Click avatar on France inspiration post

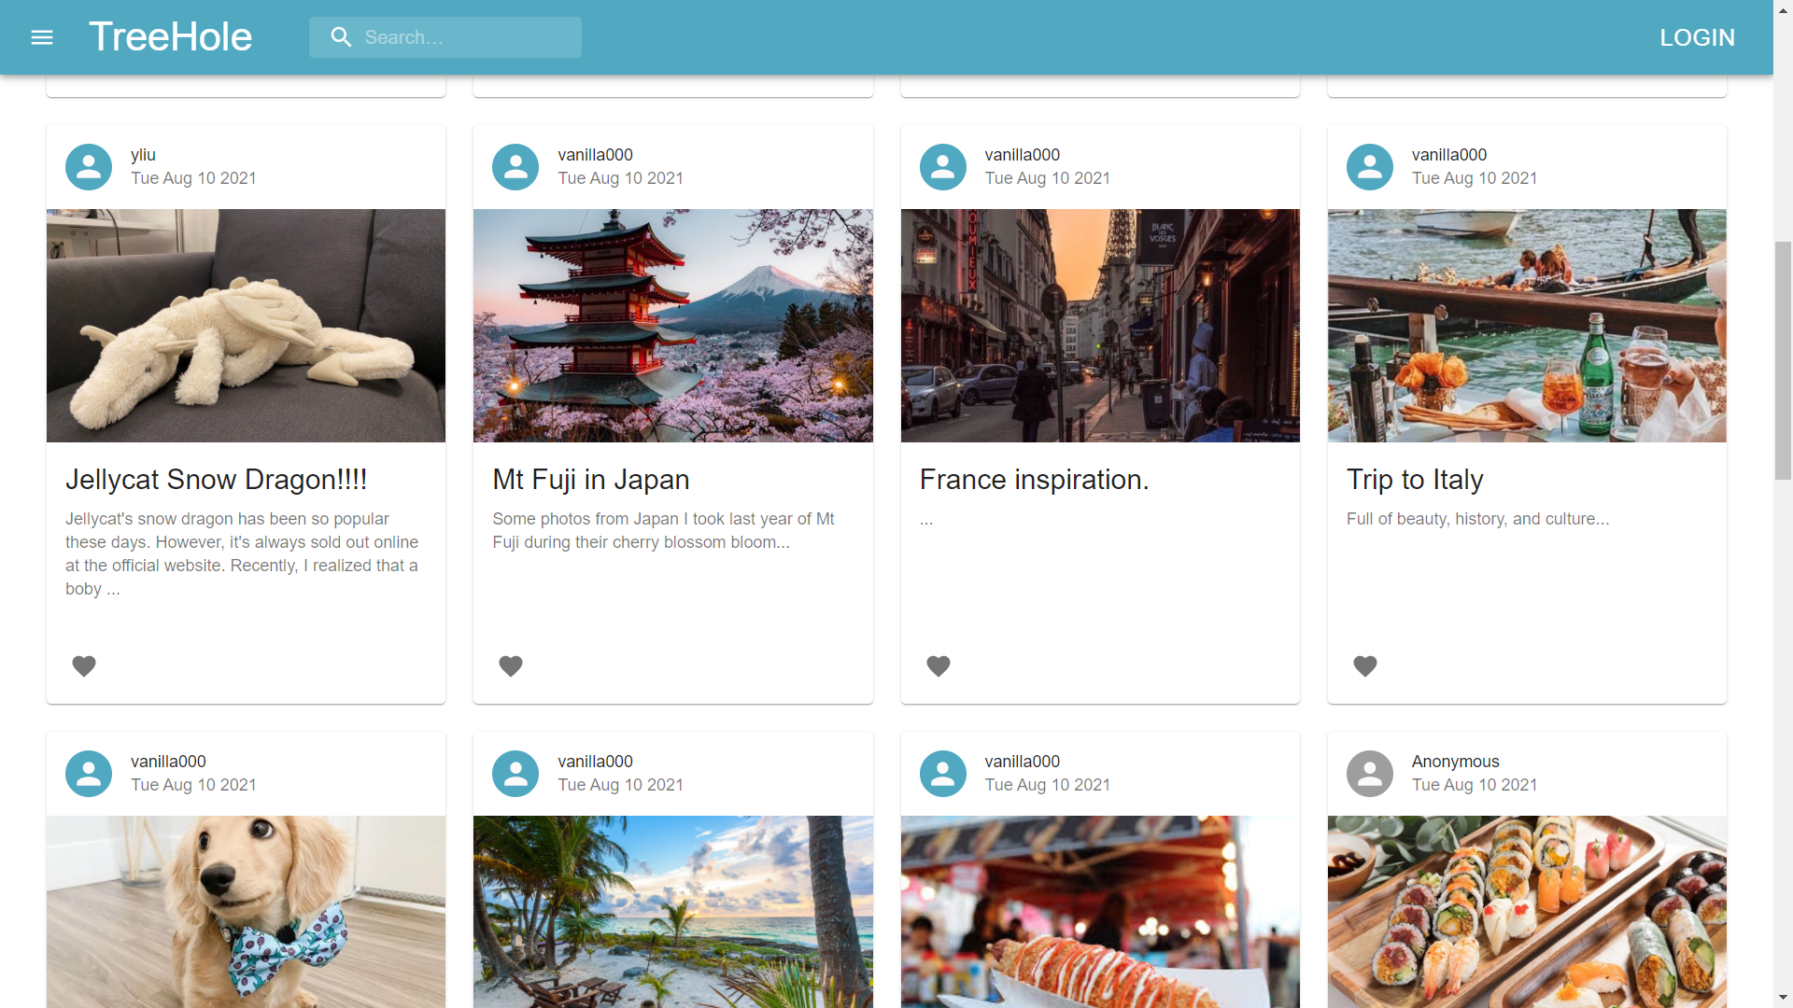942,167
